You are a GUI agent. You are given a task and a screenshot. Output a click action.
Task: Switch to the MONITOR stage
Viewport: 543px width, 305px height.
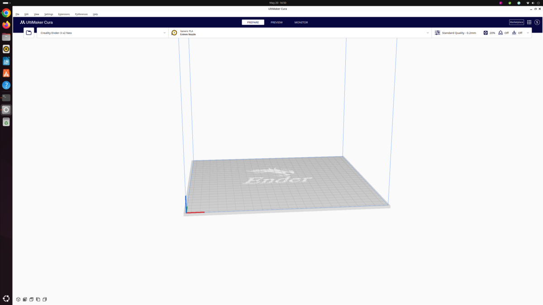(301, 22)
